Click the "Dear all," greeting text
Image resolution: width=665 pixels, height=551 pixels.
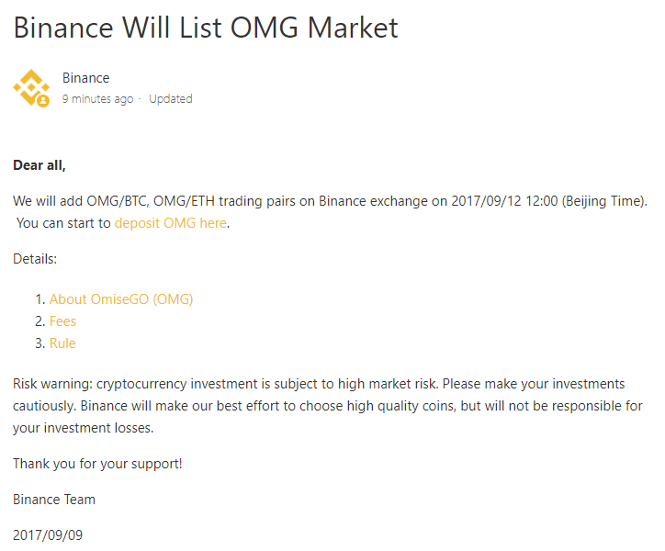(39, 165)
